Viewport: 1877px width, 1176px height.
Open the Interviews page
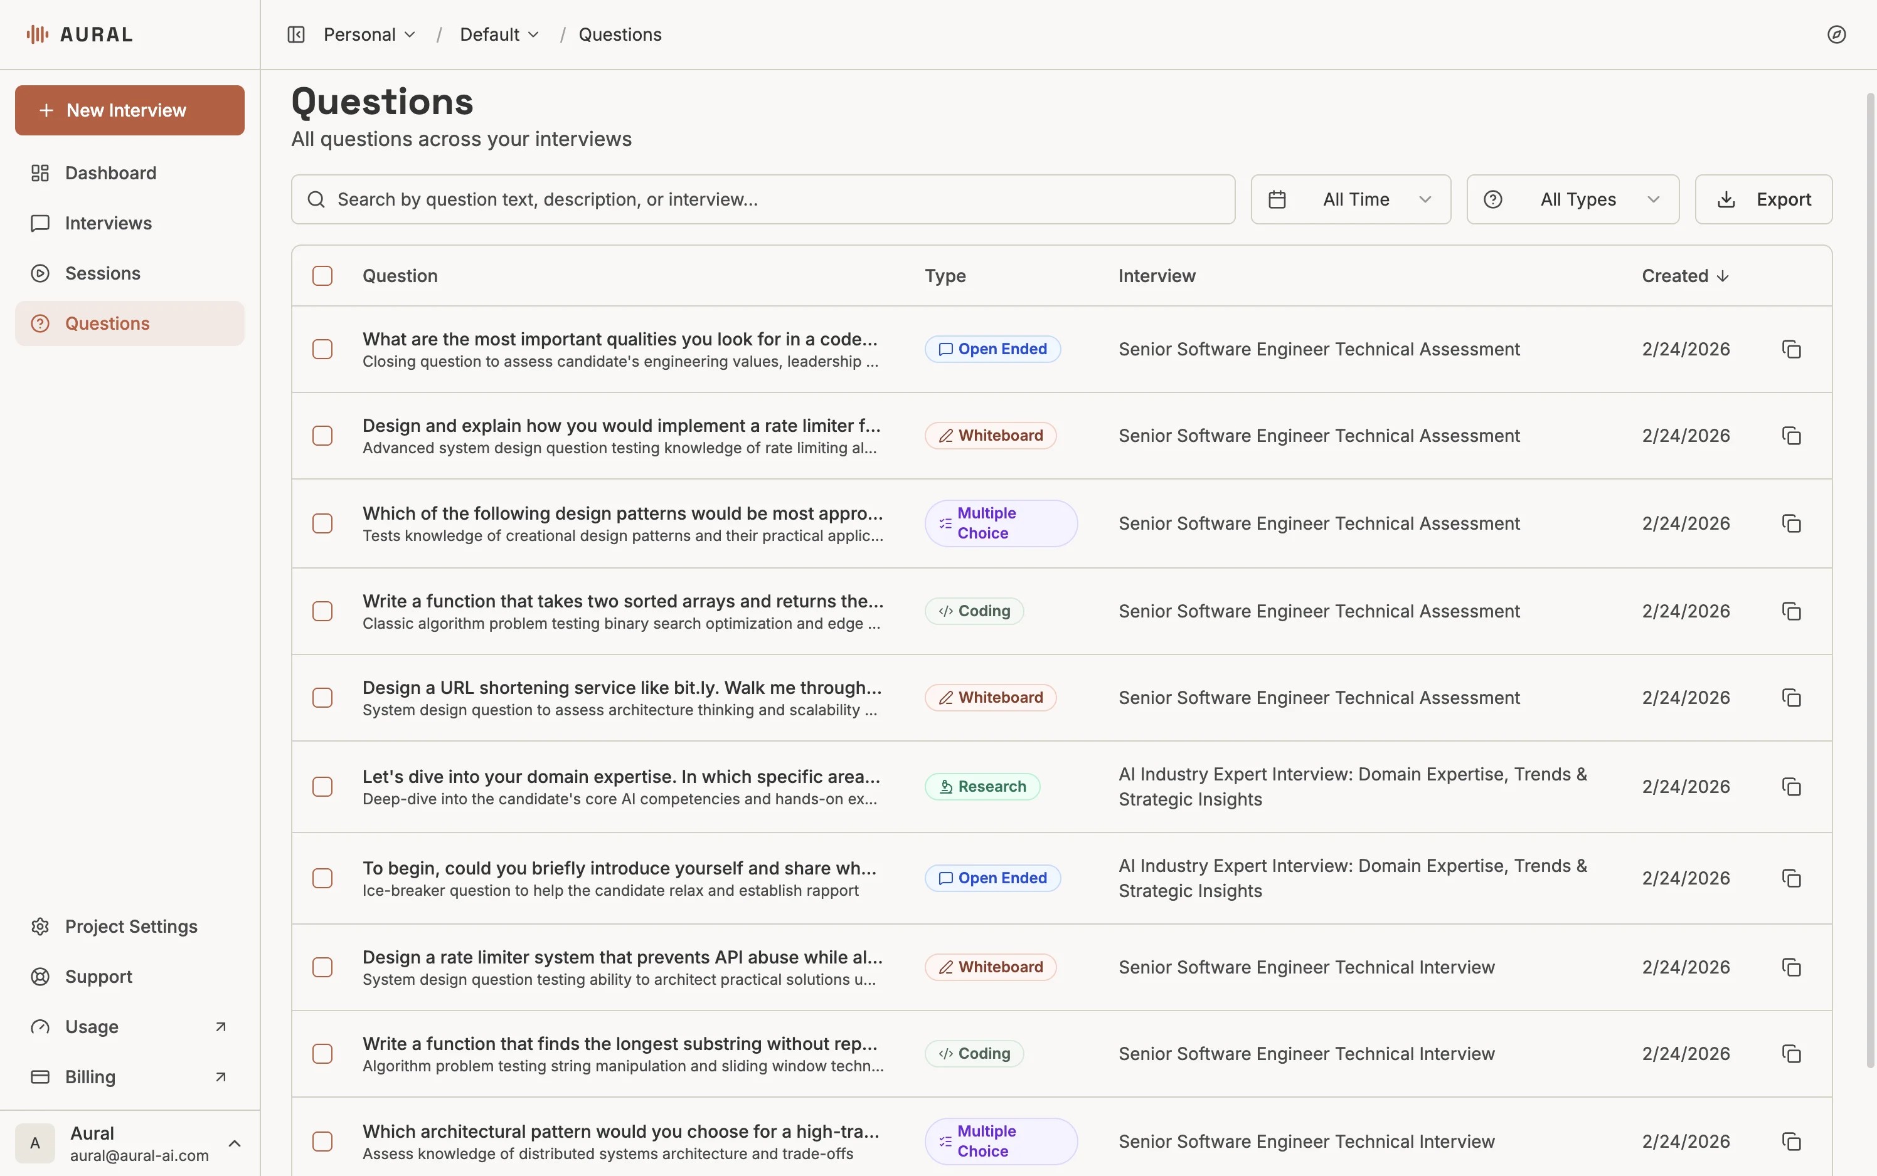(x=130, y=223)
